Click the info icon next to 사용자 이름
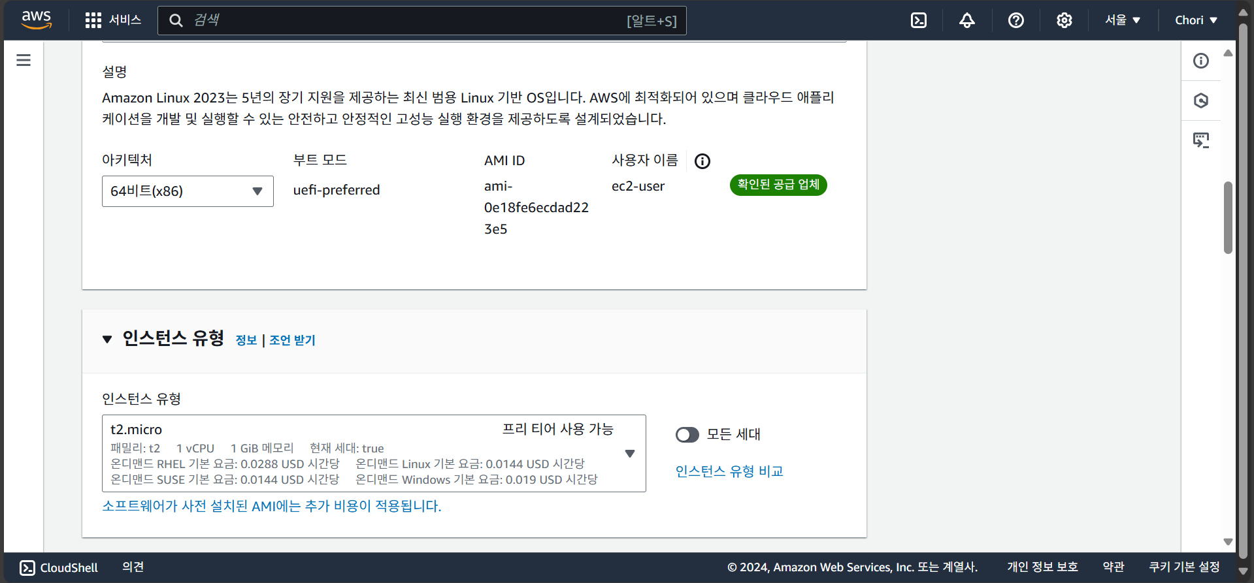Image resolution: width=1254 pixels, height=583 pixels. (702, 161)
